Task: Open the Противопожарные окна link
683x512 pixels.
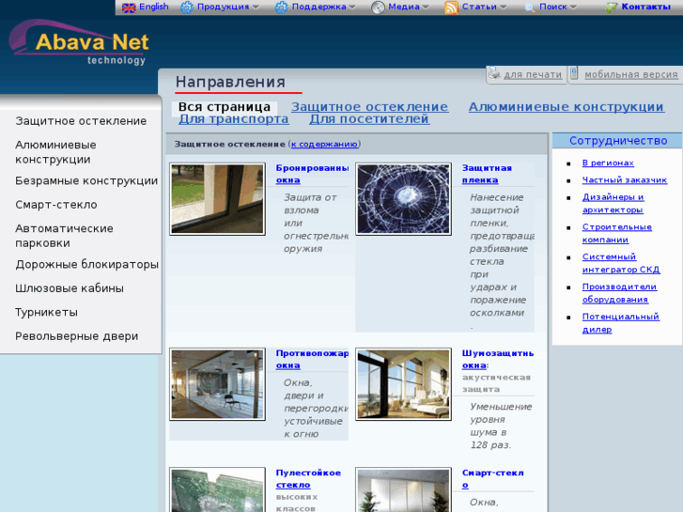Action: [x=312, y=359]
